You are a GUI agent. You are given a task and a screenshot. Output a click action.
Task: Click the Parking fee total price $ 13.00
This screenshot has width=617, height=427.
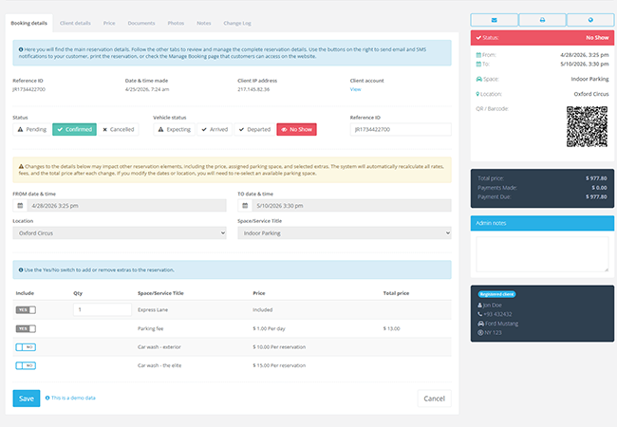pyautogui.click(x=391, y=328)
